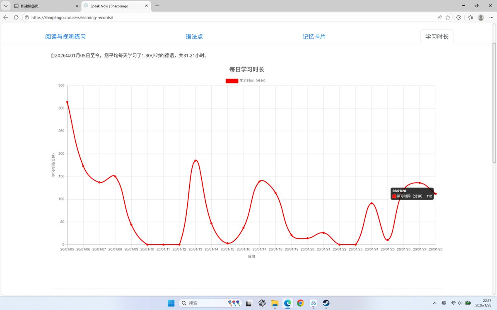
Task: Click the 350 y-axis value label
Action: 61,86
